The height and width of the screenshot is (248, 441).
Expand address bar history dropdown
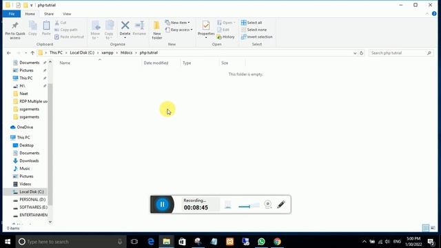click(355, 53)
